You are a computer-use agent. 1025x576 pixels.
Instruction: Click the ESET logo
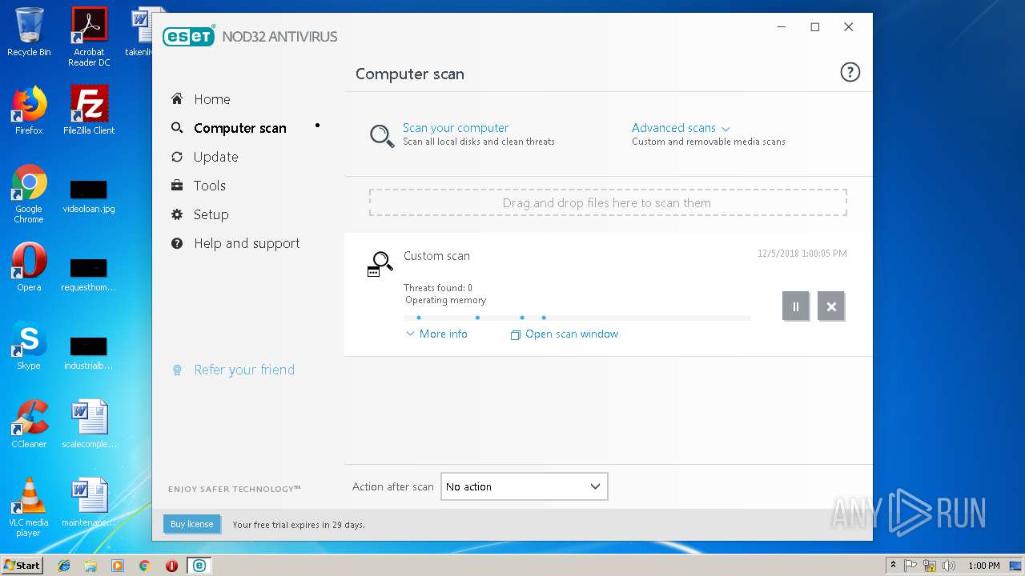tap(189, 36)
